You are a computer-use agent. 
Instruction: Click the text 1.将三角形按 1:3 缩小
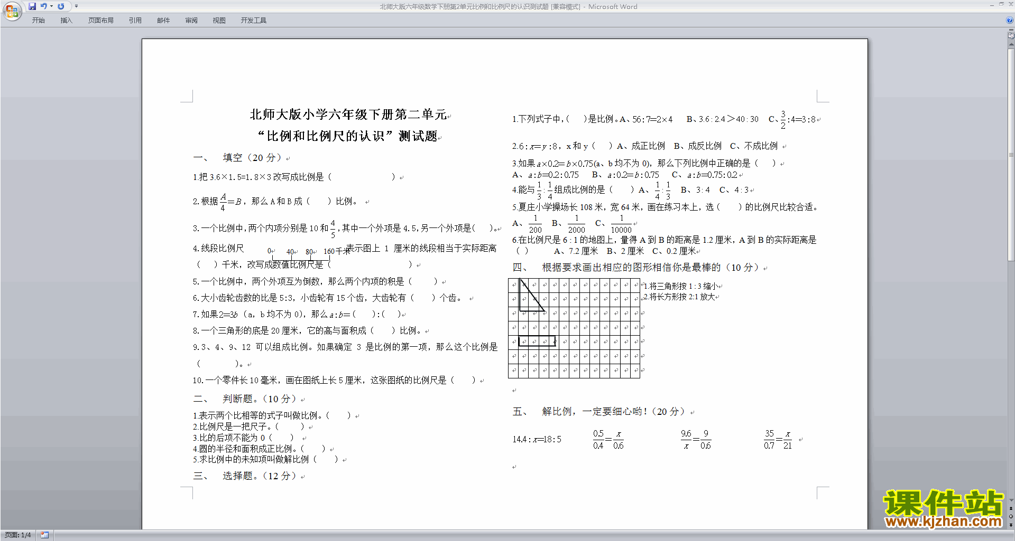680,286
